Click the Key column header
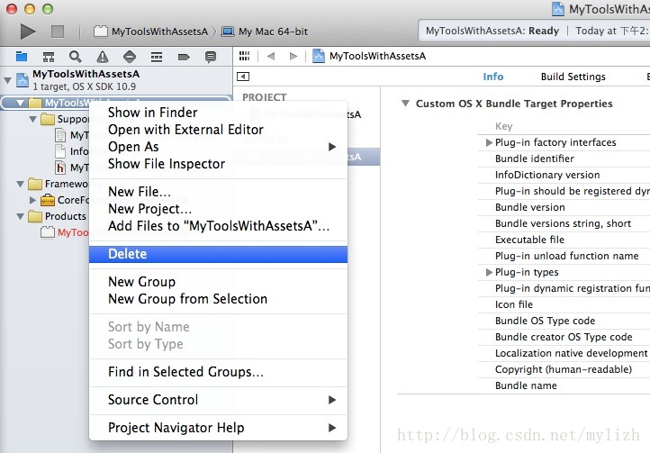This screenshot has width=650, height=453. pyautogui.click(x=503, y=126)
